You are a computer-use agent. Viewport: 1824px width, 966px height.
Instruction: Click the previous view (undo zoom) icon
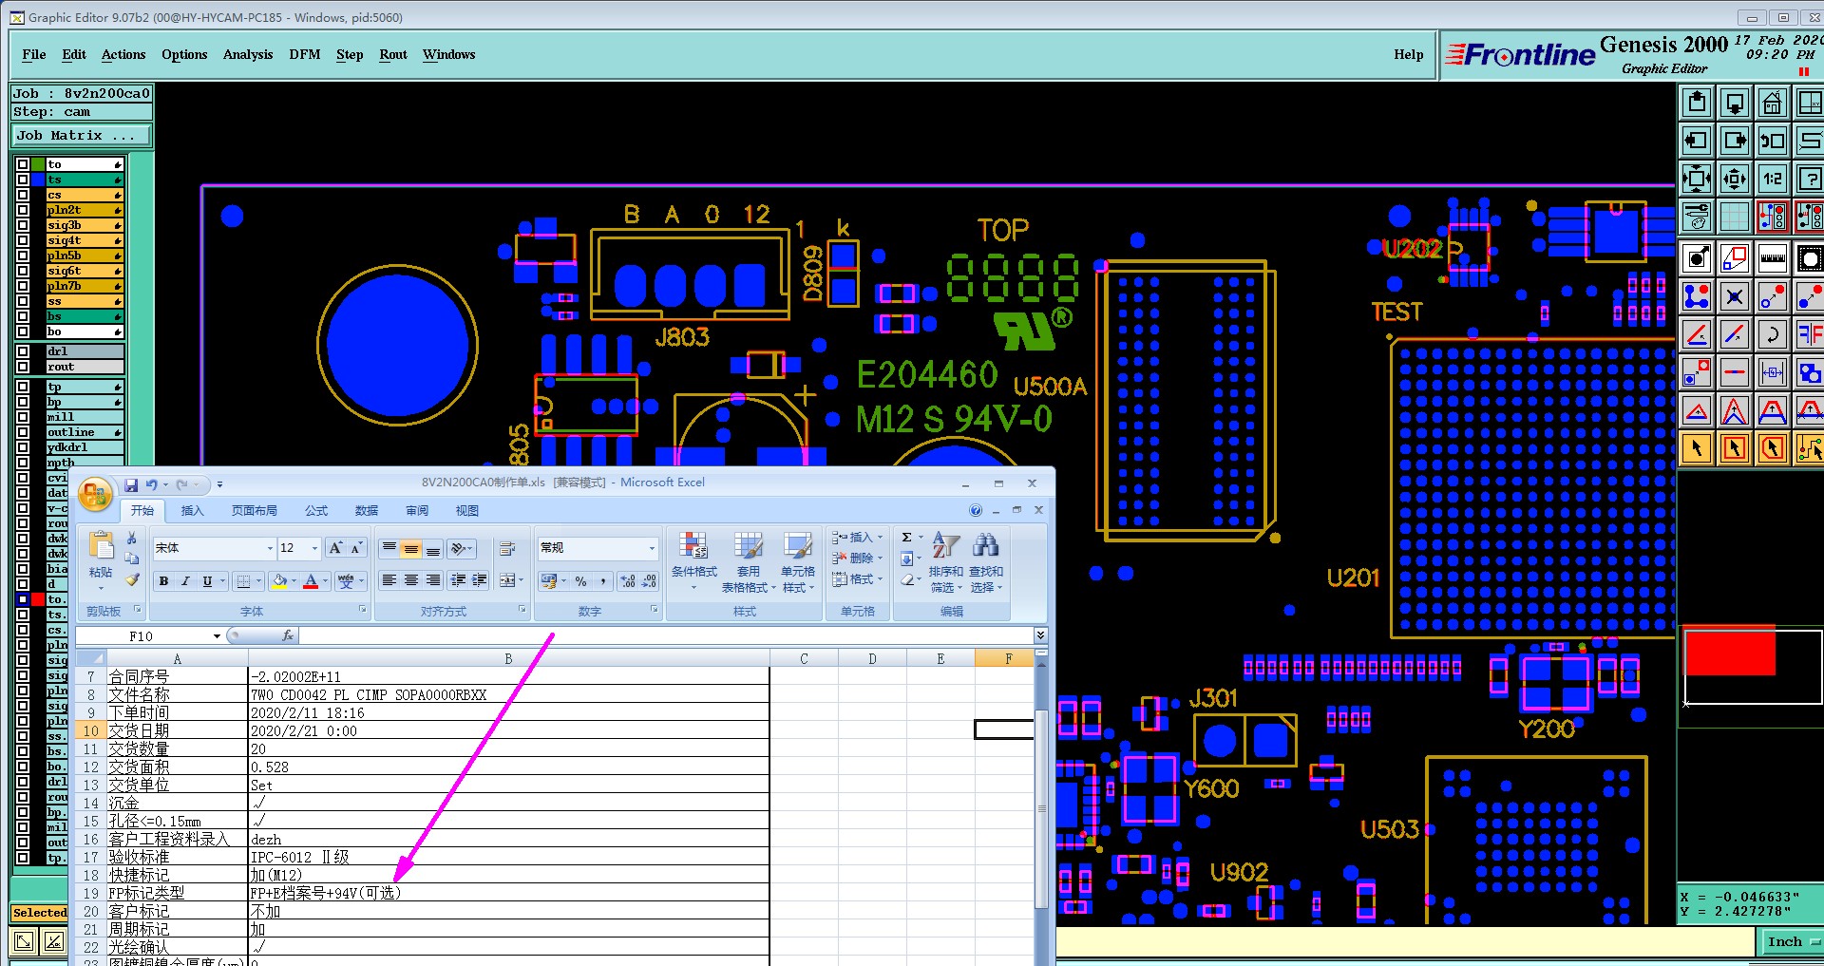[1772, 141]
